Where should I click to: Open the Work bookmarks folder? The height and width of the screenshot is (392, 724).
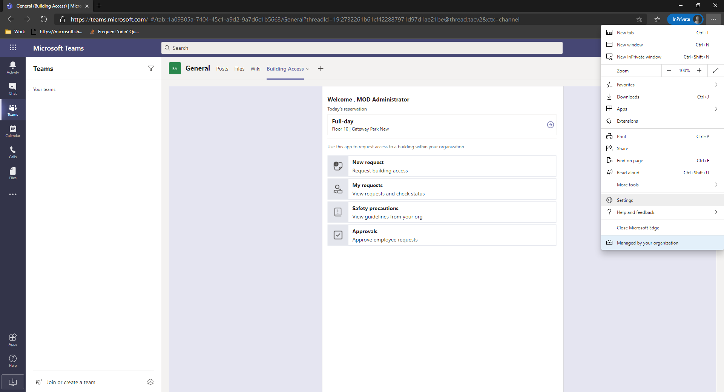click(x=15, y=32)
